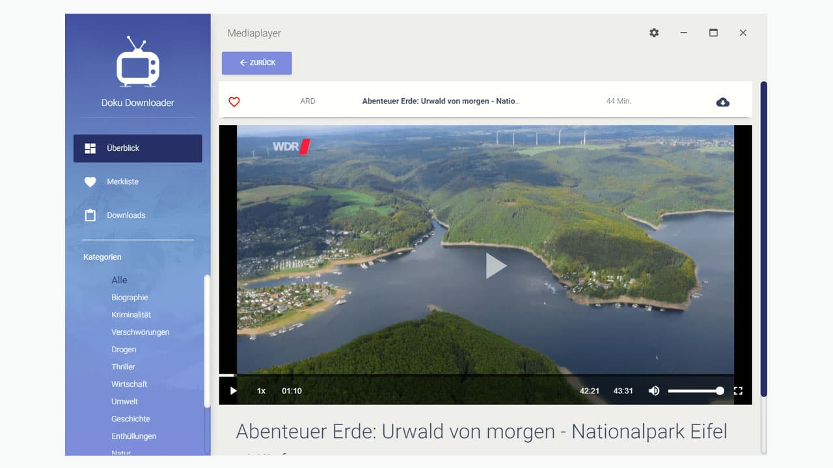Viewport: 833px width, 468px height.
Task: Select the Umwelt category
Action: pos(123,401)
